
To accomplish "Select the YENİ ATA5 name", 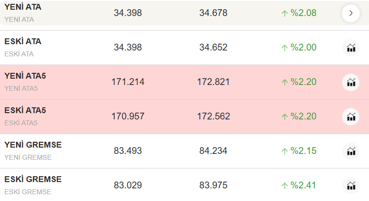I will [25, 76].
